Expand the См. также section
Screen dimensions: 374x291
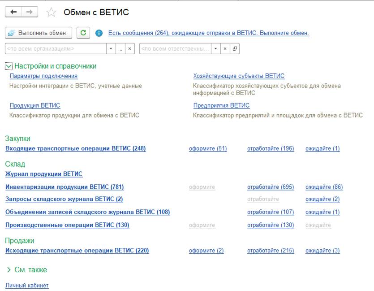point(9,270)
